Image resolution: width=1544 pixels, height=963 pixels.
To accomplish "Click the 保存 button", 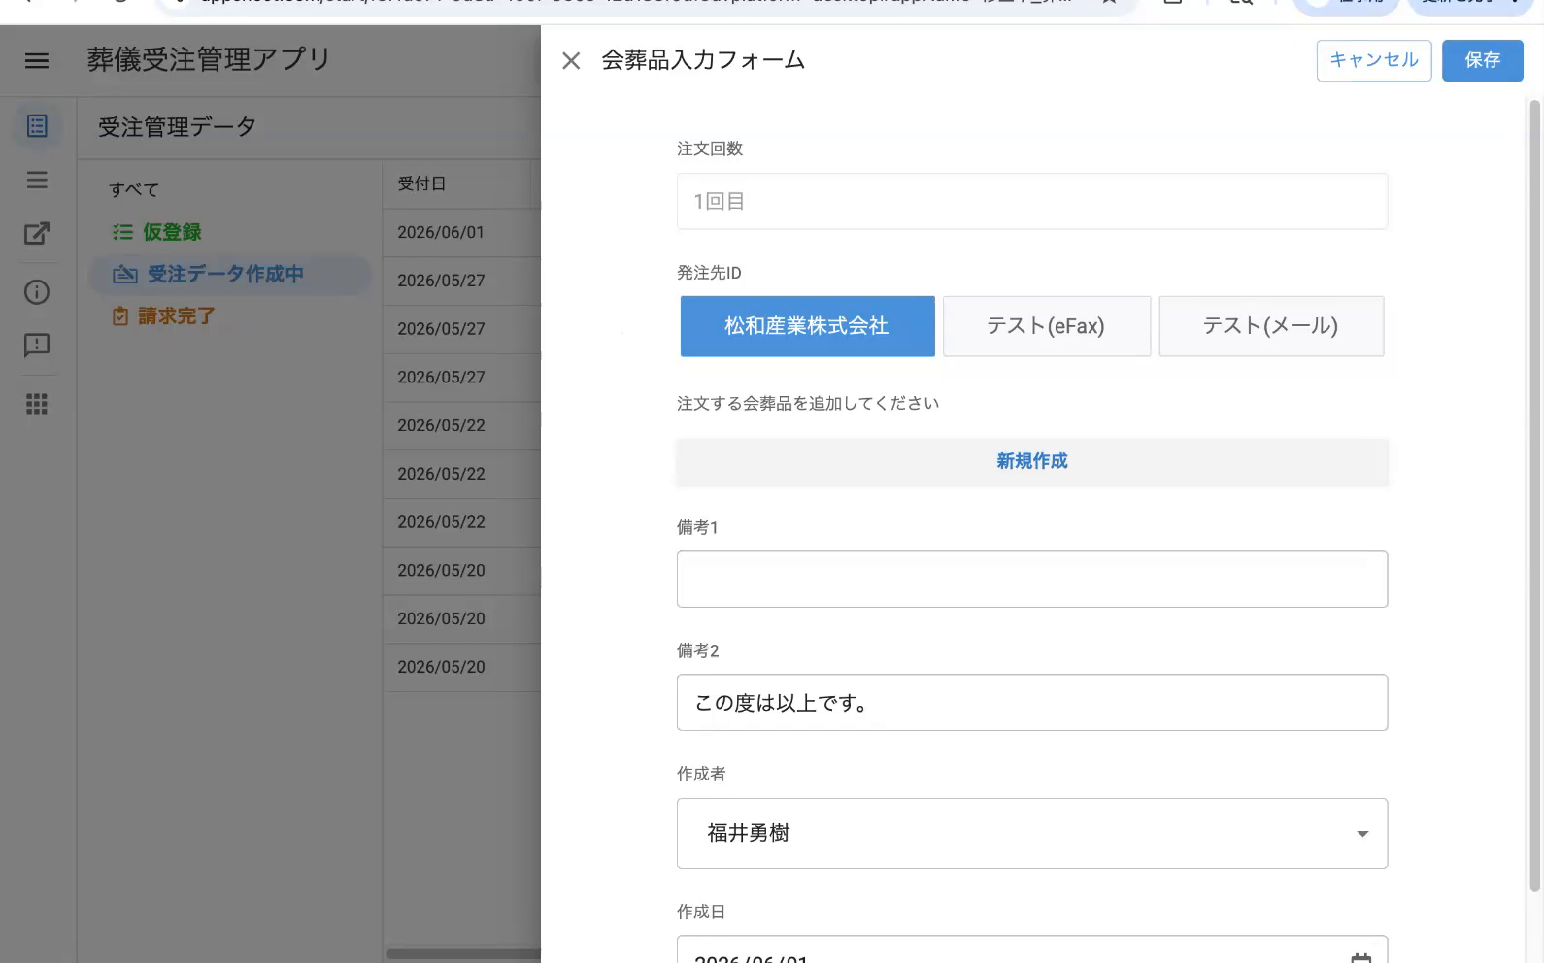I will pyautogui.click(x=1482, y=60).
